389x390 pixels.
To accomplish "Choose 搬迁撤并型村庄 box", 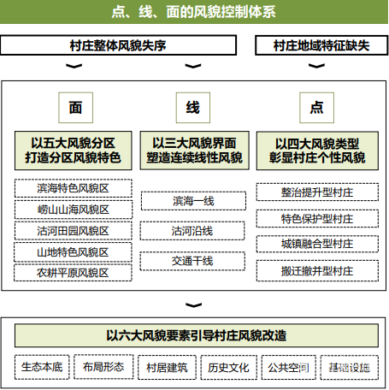I will pos(317,271).
